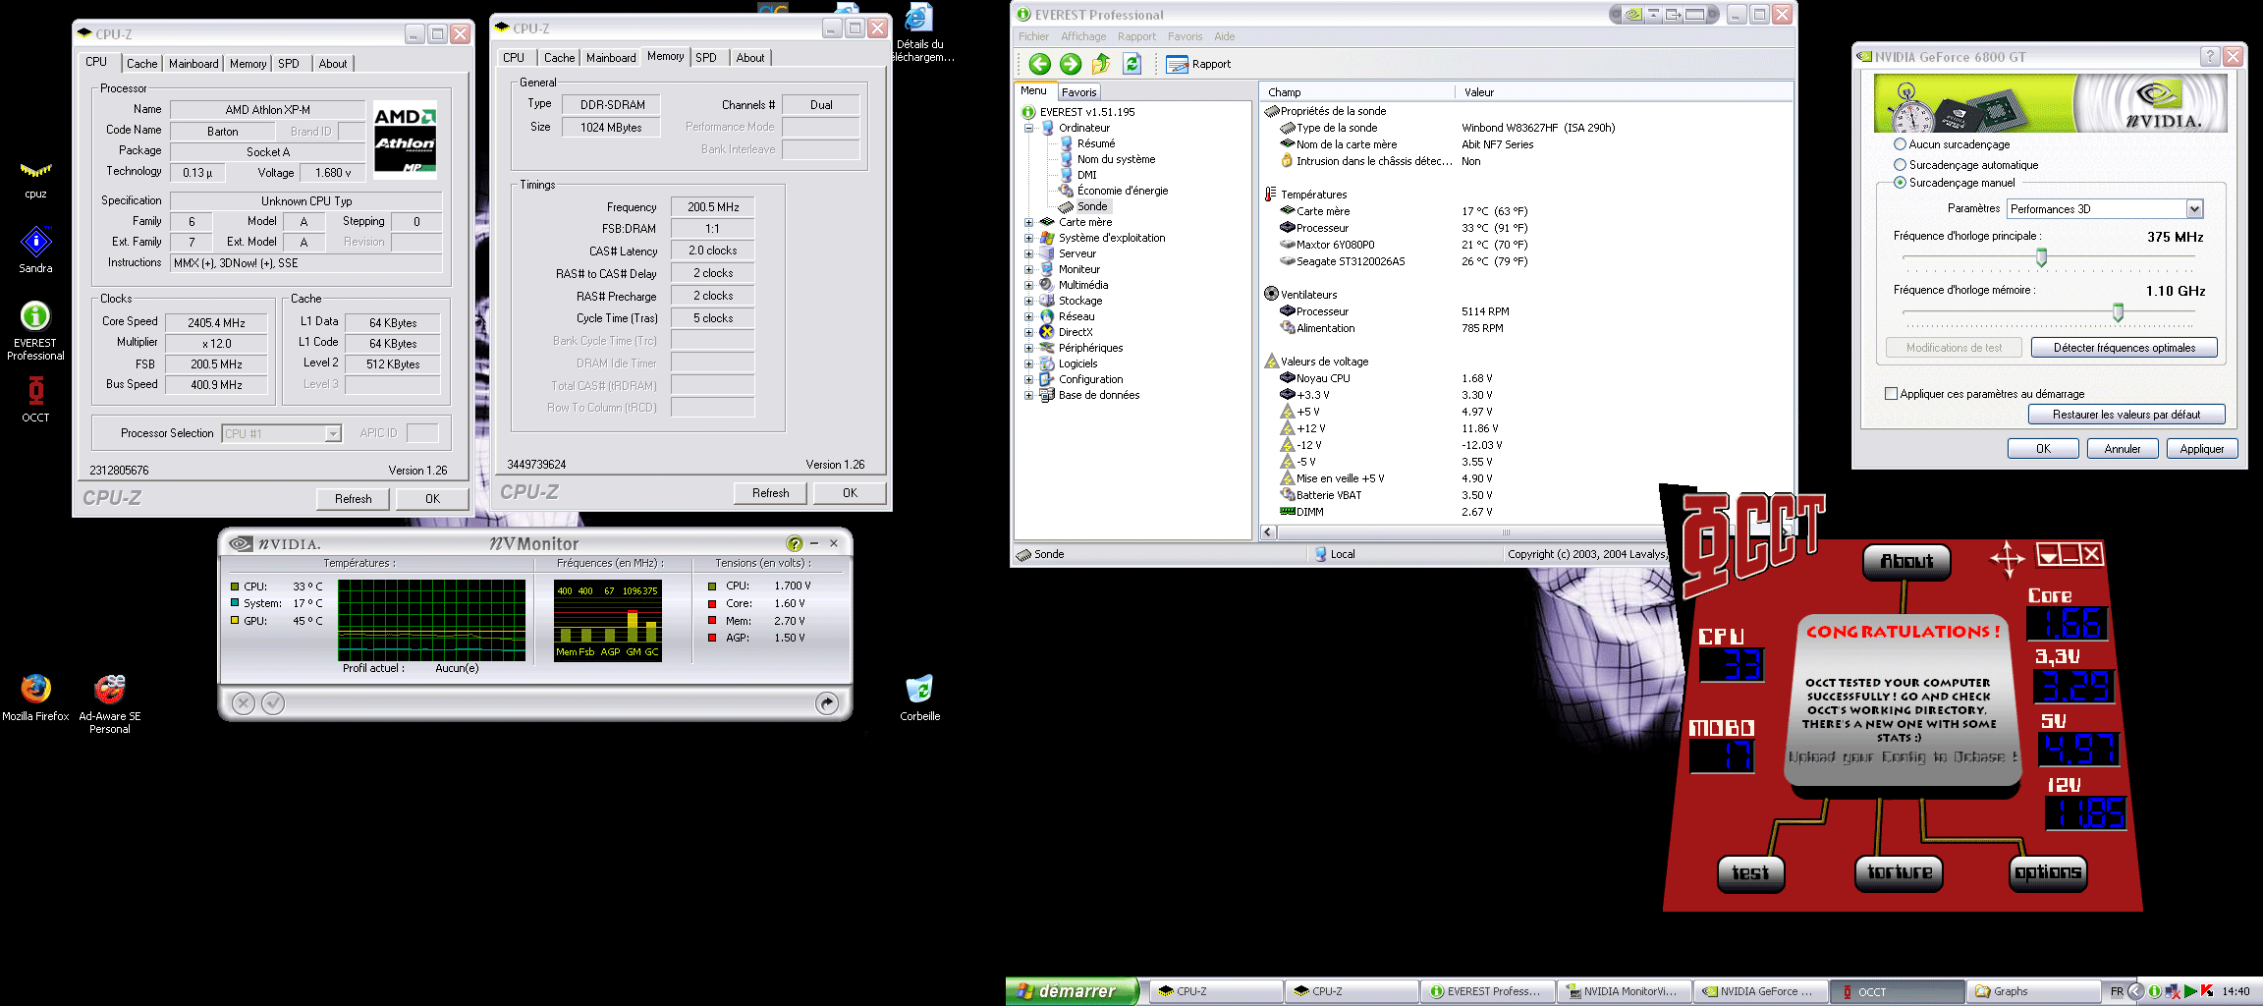Click the Champ column header in EVEREST
2263x1006 pixels.
(x=1356, y=92)
